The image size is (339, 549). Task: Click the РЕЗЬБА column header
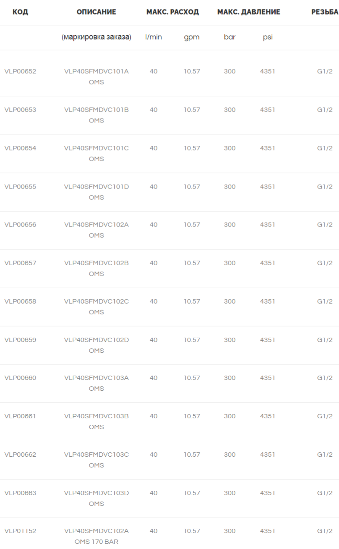[x=325, y=12]
